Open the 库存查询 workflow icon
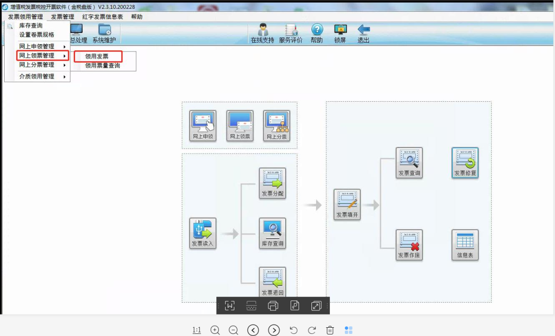555x336 pixels. pos(272,233)
